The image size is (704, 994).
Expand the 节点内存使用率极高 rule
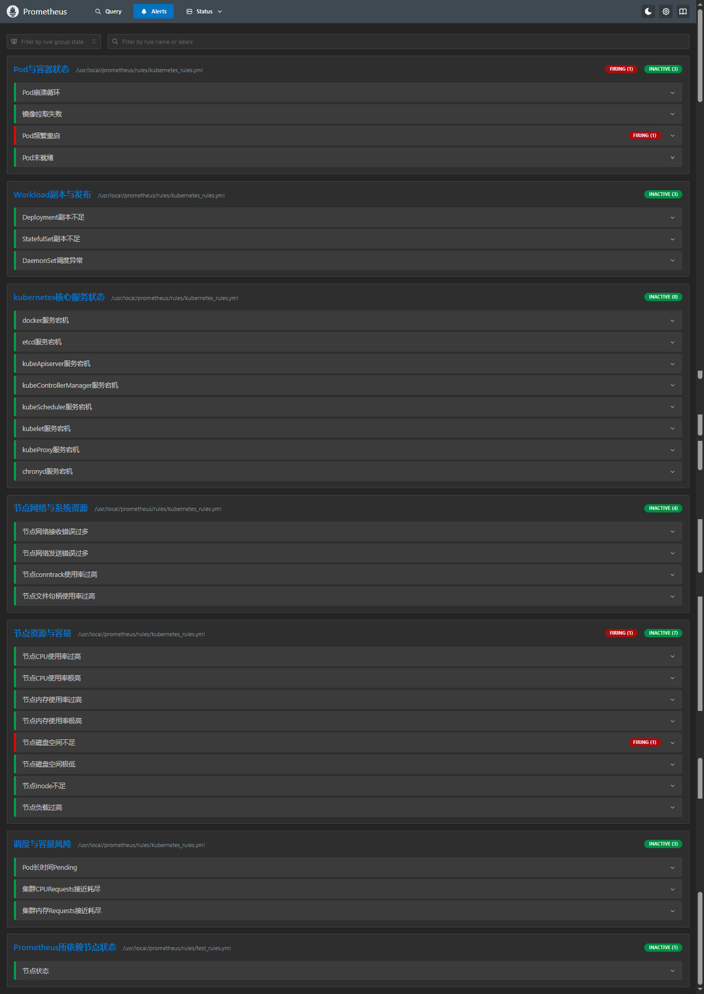[348, 721]
